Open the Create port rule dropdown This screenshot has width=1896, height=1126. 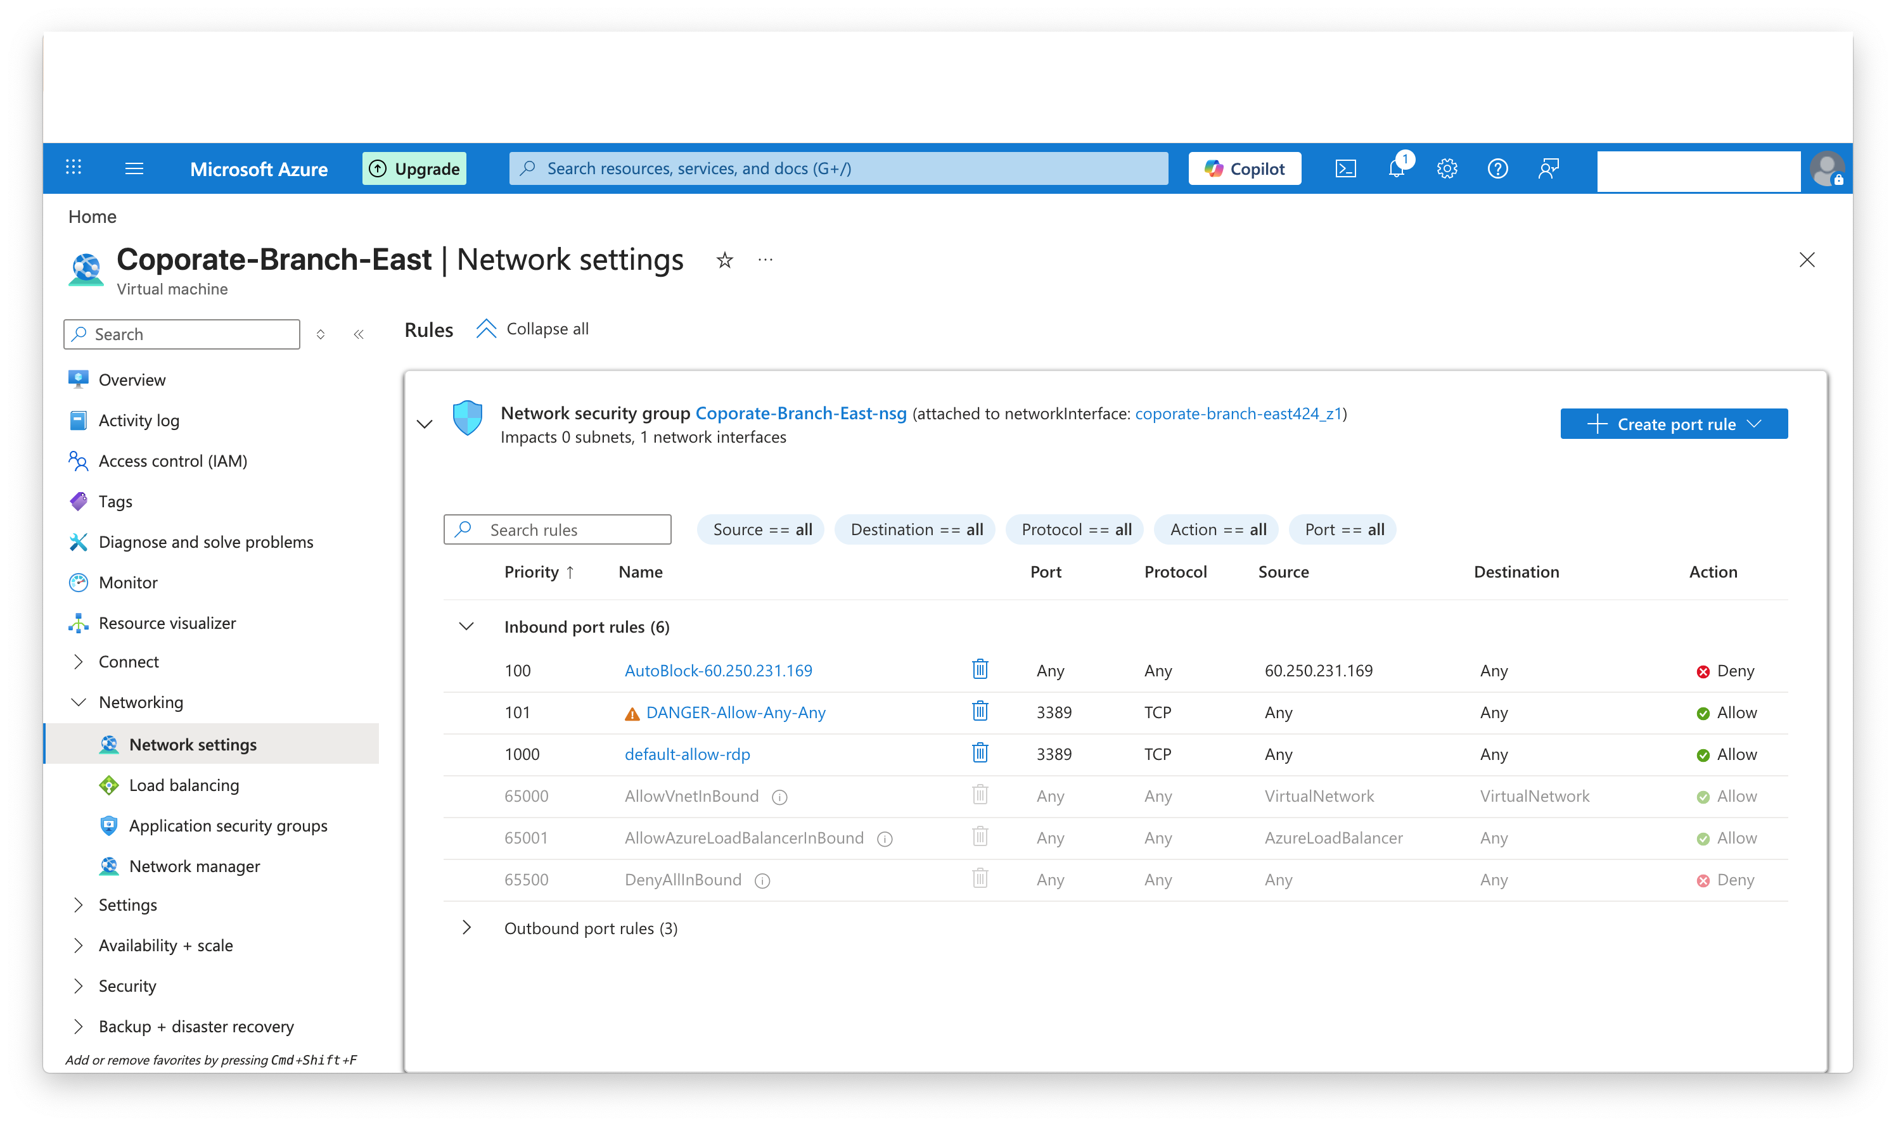click(x=1673, y=424)
